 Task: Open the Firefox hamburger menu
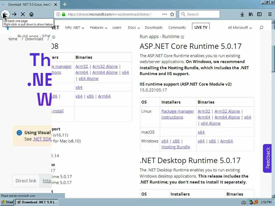[270, 14]
